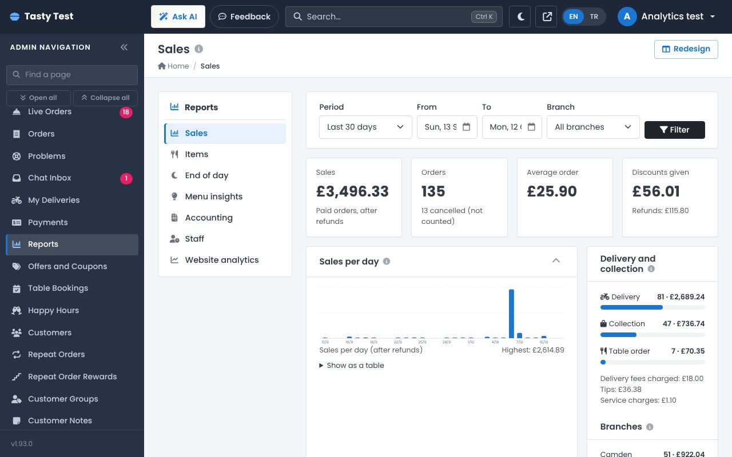Go to Problems in sidebar
This screenshot has width=732, height=457.
point(72,156)
